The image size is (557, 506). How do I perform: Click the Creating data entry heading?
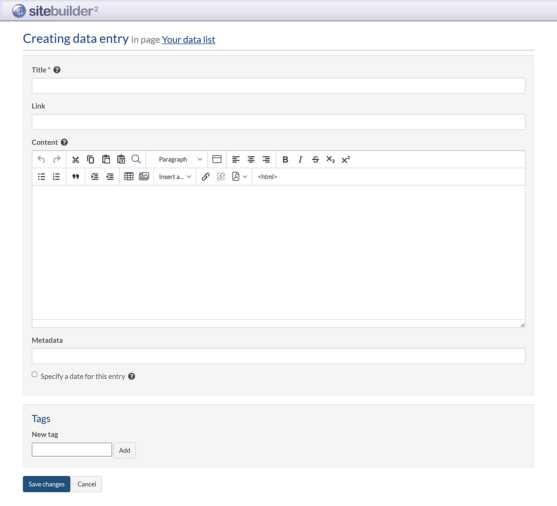tap(76, 39)
